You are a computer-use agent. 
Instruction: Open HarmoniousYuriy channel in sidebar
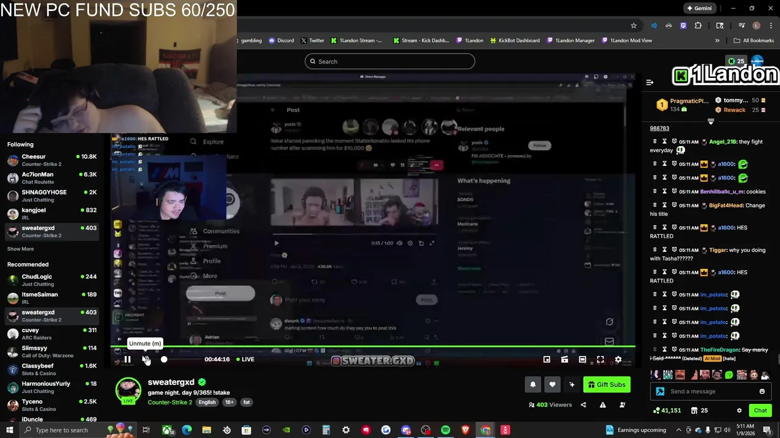coord(52,388)
